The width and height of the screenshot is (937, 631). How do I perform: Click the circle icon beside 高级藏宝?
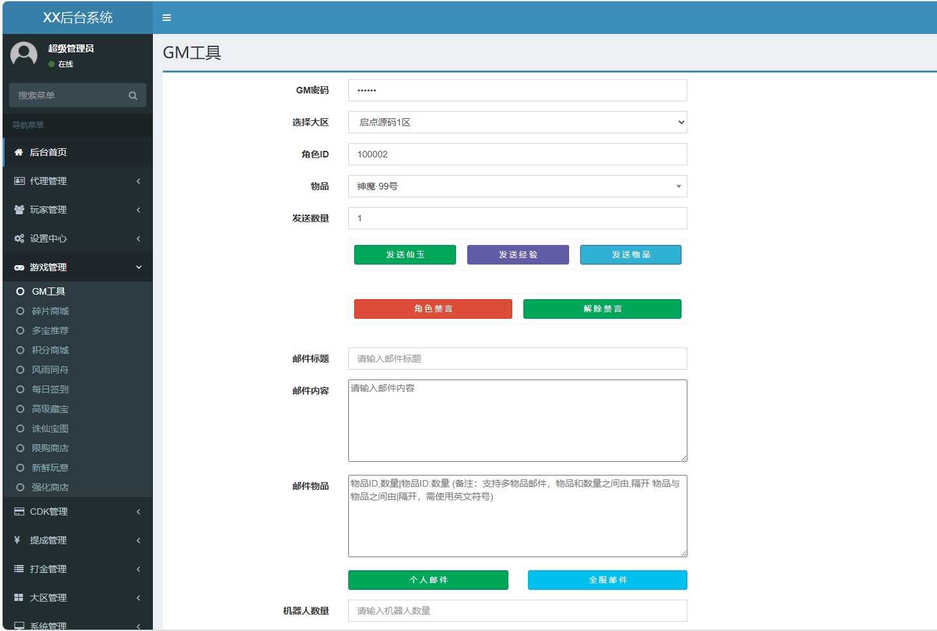pyautogui.click(x=20, y=409)
